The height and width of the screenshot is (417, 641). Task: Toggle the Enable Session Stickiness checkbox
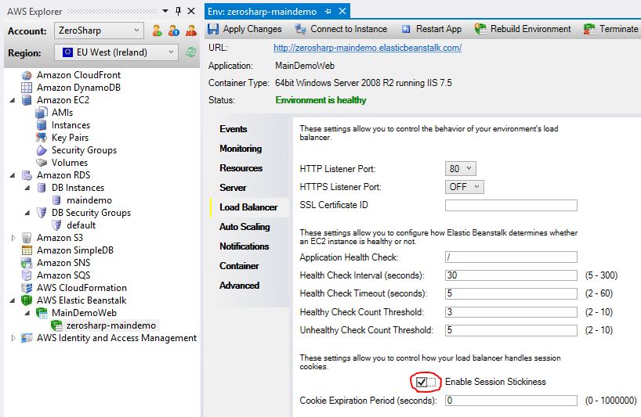[x=421, y=382]
